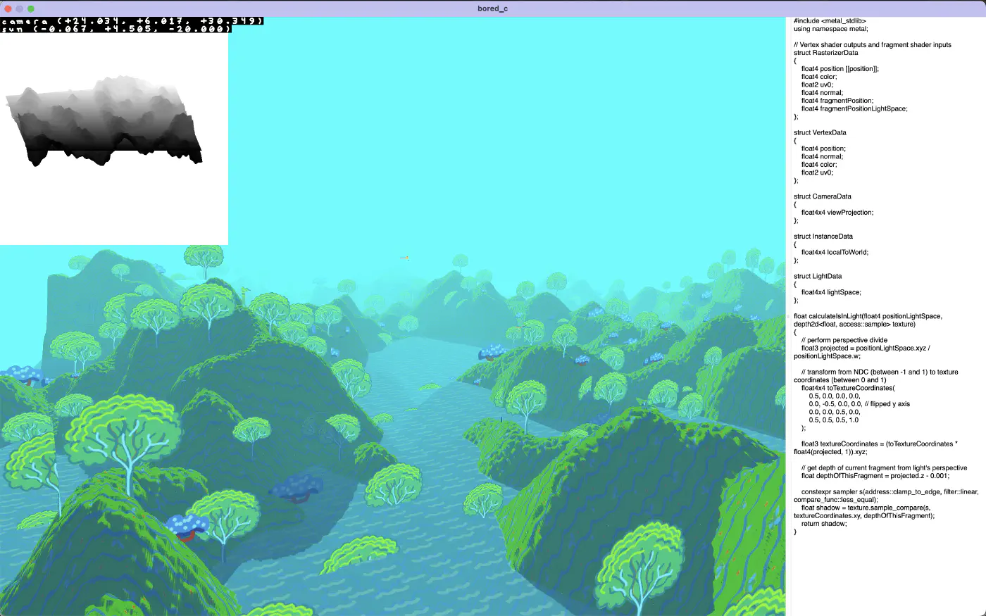
Task: Select the struct InstanceData line
Action: coord(823,237)
